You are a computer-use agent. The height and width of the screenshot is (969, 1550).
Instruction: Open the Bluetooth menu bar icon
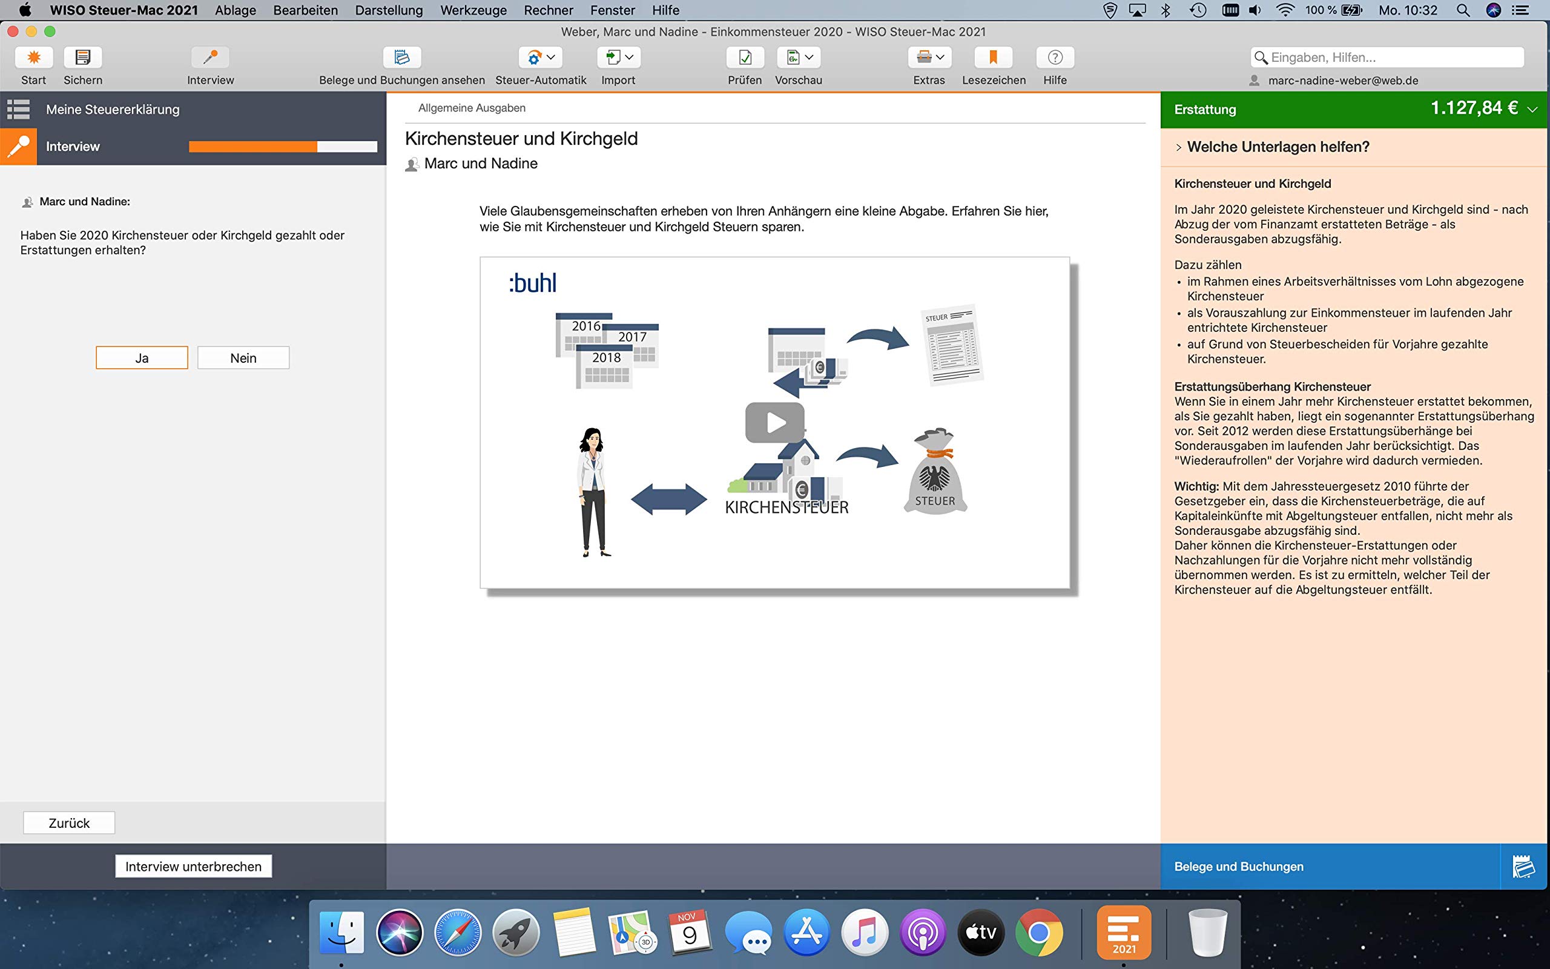point(1166,10)
